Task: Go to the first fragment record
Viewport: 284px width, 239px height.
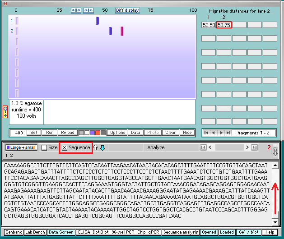Action: pos(207,133)
